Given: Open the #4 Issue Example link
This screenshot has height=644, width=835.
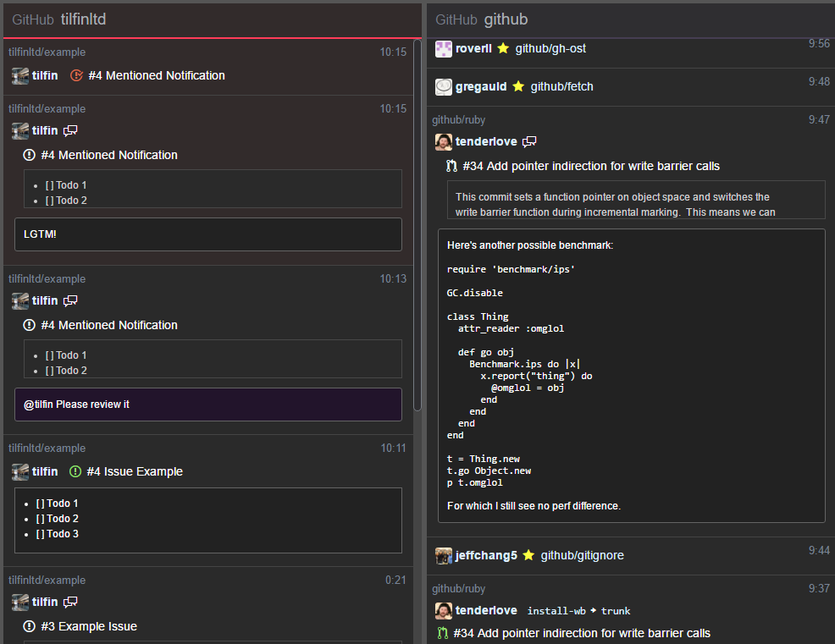Looking at the screenshot, I should [135, 471].
